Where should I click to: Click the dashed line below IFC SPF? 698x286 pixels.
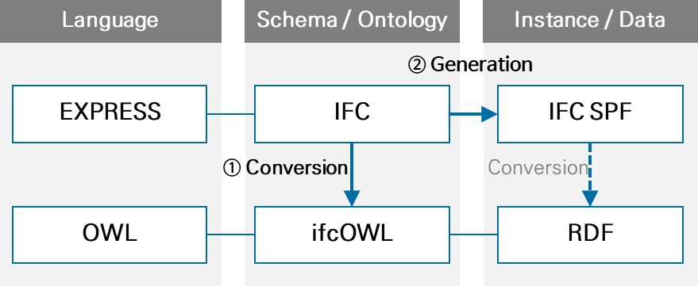pos(590,167)
